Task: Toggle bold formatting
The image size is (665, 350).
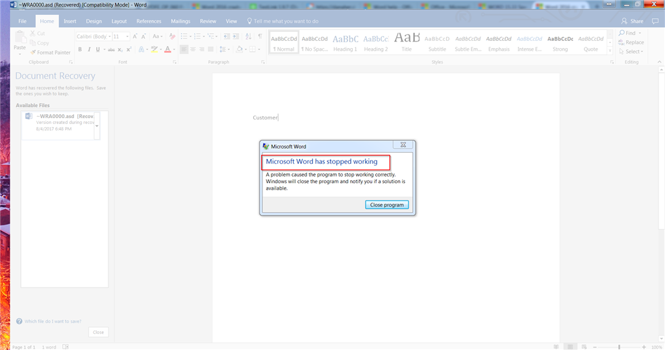Action: 80,49
